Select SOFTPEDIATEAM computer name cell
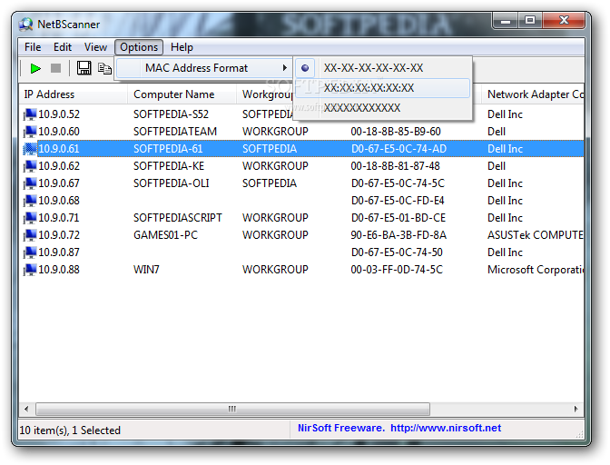This screenshot has width=610, height=465. [175, 132]
